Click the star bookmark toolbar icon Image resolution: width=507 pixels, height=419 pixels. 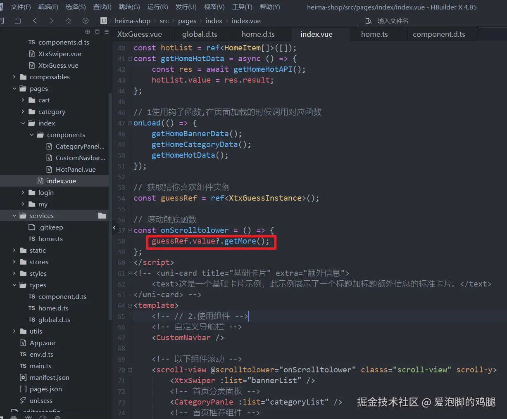pyautogui.click(x=69, y=21)
